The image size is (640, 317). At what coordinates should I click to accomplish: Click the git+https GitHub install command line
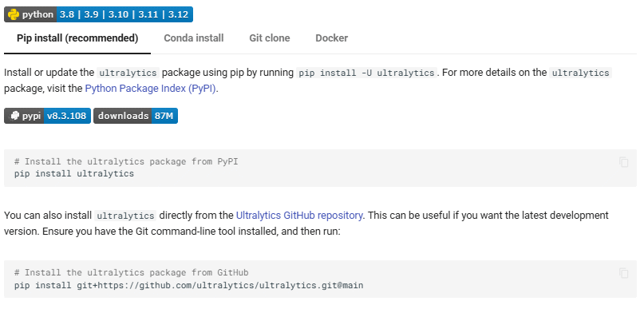(188, 285)
